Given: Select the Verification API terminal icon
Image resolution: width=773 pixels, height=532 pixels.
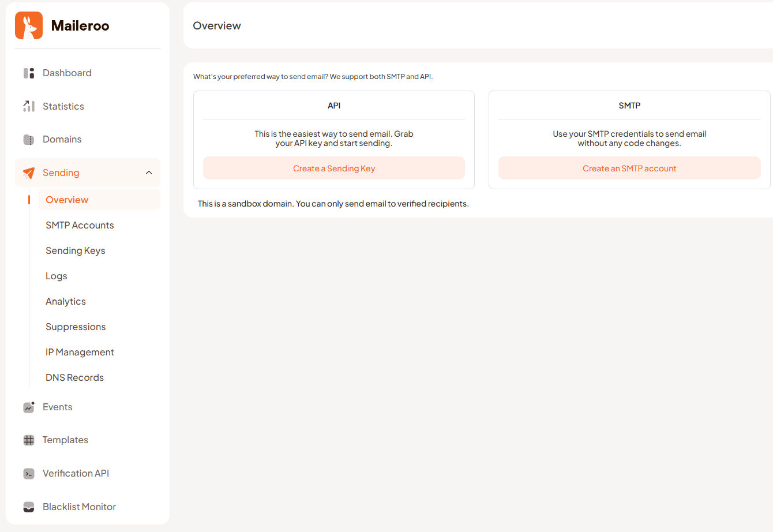Looking at the screenshot, I should [x=28, y=473].
